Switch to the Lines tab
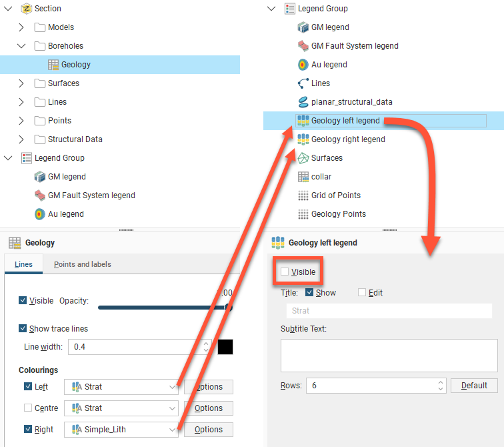This screenshot has height=447, width=504. point(23,264)
